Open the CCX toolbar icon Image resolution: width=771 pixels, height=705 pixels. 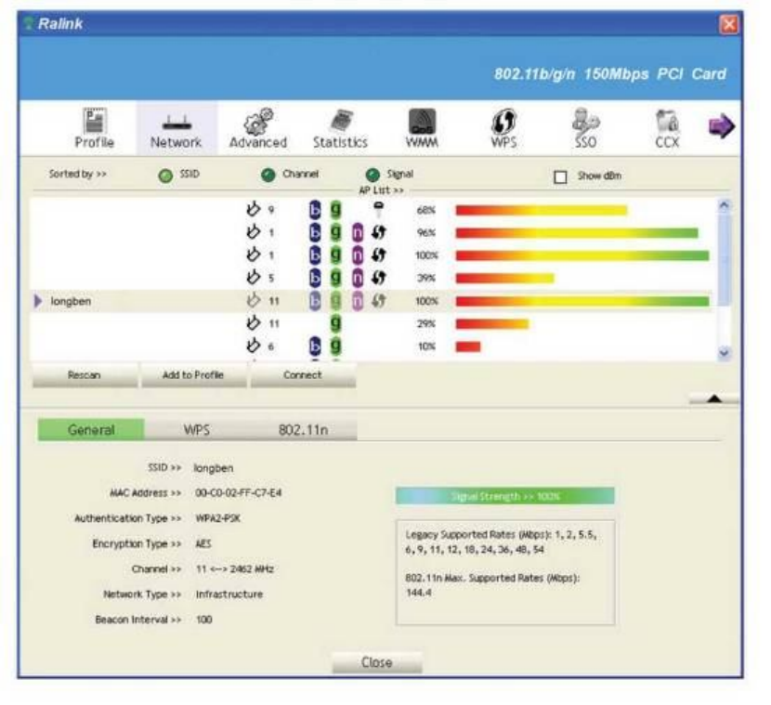(x=667, y=128)
